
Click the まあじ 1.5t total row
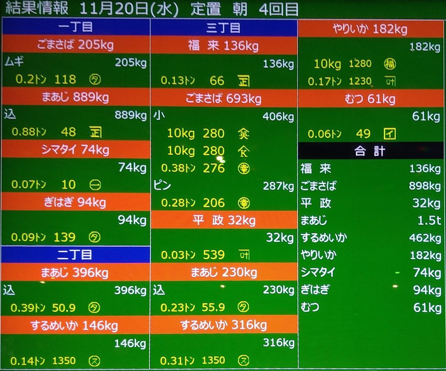coord(371,221)
